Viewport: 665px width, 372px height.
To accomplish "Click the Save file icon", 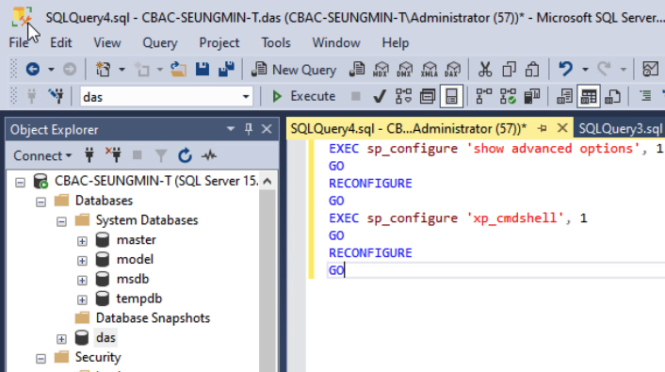I will coord(203,69).
